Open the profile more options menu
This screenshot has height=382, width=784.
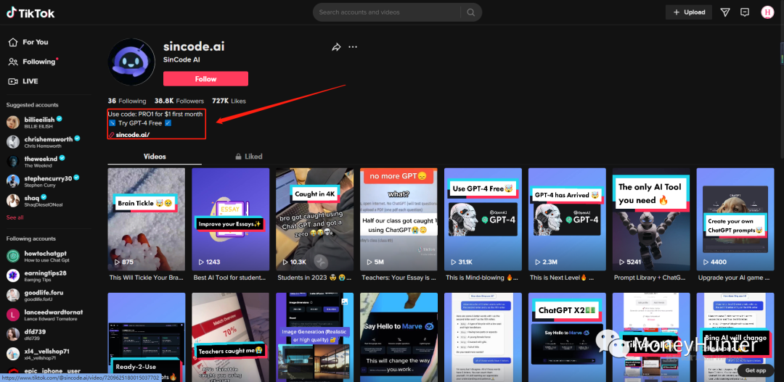[353, 47]
